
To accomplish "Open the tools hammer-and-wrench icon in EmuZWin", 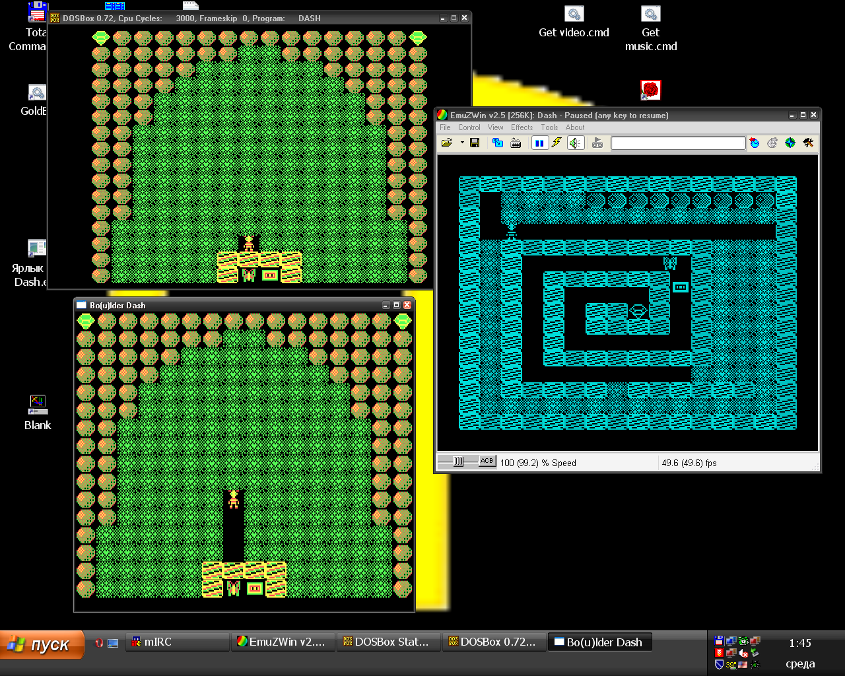I will [808, 143].
